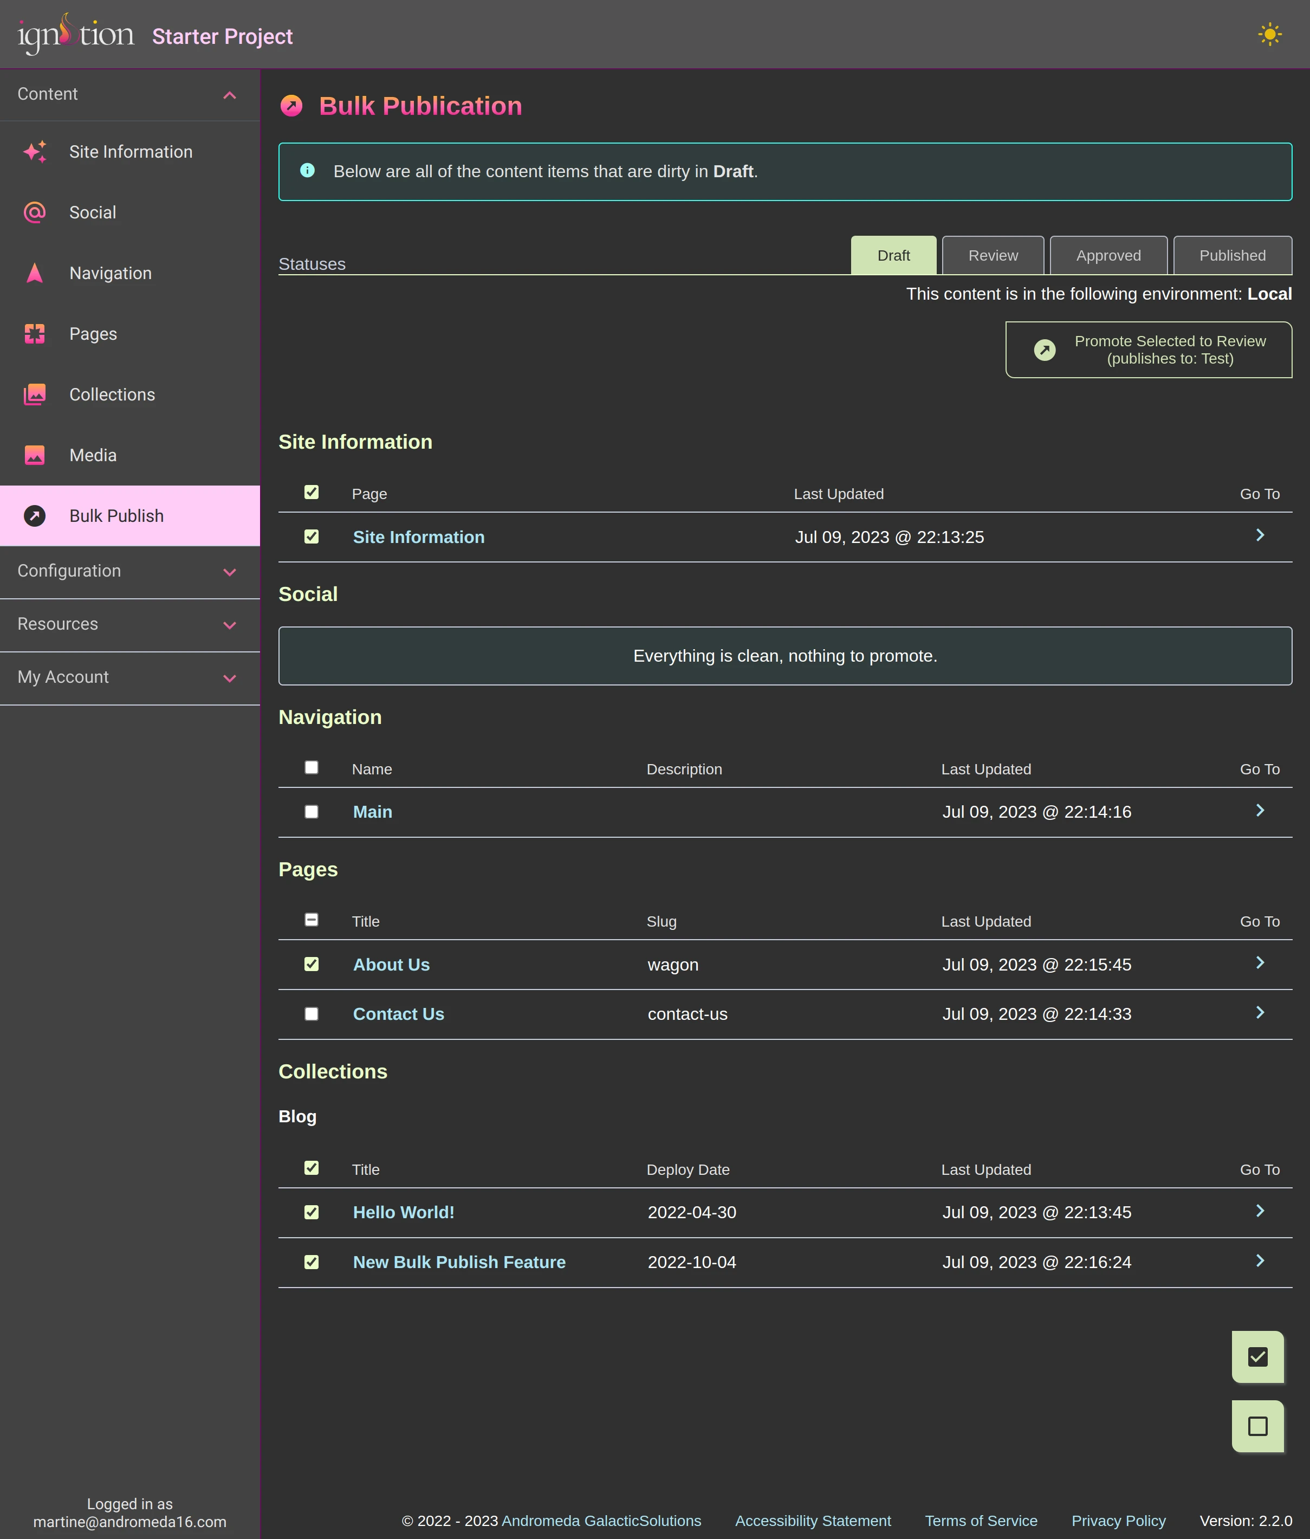Open the Contact Us page link
This screenshot has width=1310, height=1539.
coord(399,1014)
